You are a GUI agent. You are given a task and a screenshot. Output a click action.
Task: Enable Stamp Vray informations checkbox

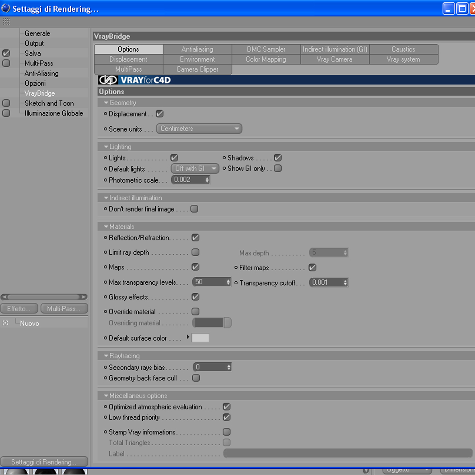(x=226, y=432)
